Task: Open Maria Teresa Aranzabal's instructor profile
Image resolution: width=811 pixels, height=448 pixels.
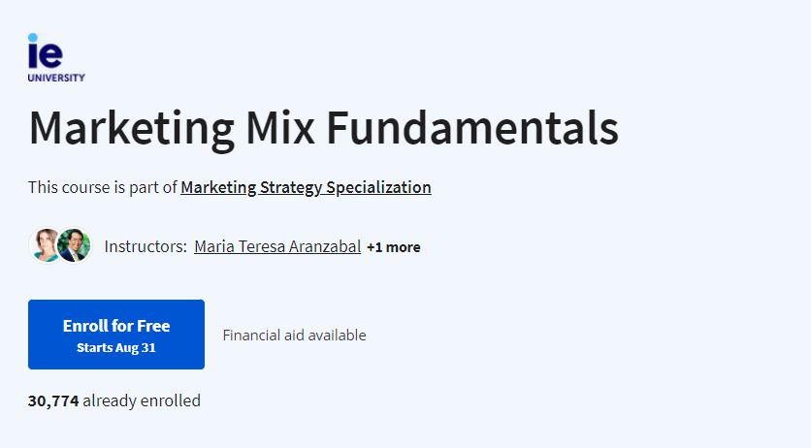Action: coord(277,247)
